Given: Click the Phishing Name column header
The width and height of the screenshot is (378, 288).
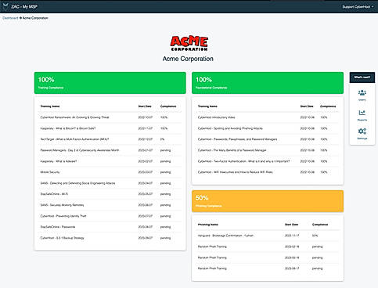Looking at the screenshot, I should [x=208, y=225].
